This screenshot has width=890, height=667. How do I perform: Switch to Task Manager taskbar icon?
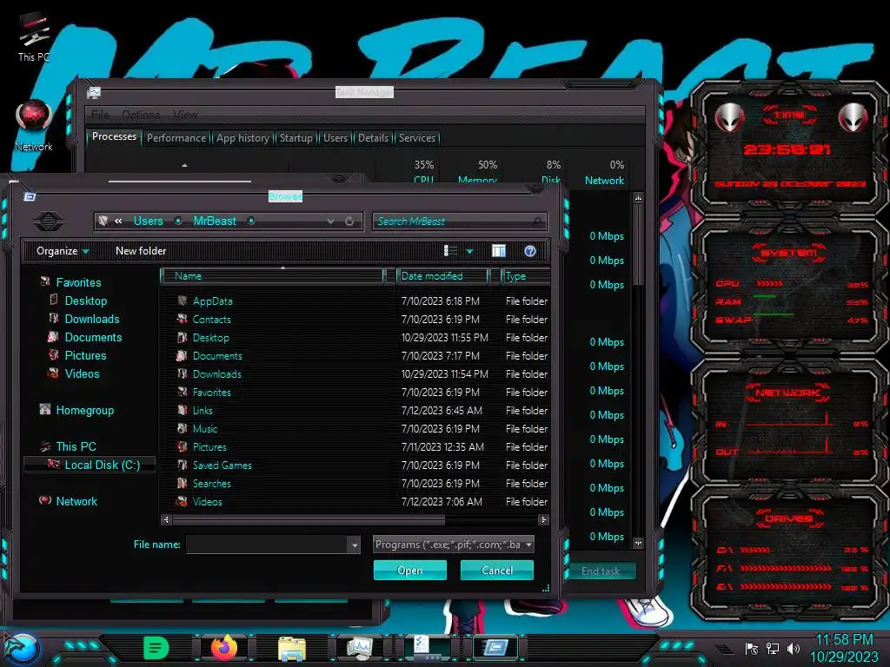pyautogui.click(x=359, y=648)
